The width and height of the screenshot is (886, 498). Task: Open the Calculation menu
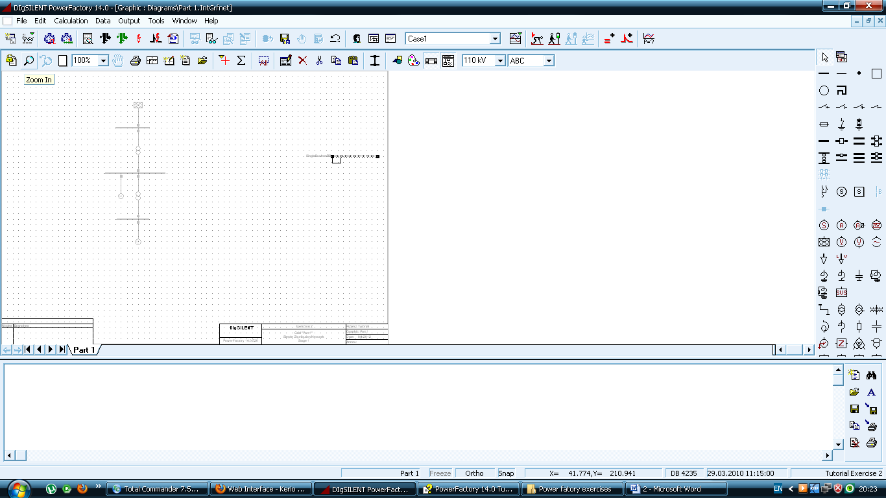pos(71,21)
